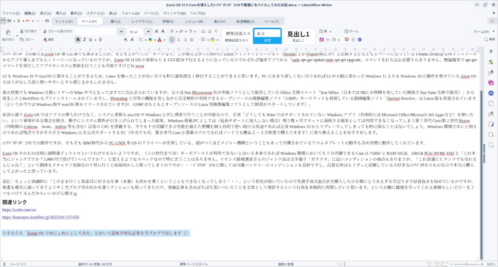Image resolution: width=498 pixels, height=267 pixels.
Task: Open underline style dropdown arrow
Action: pos(95,40)
